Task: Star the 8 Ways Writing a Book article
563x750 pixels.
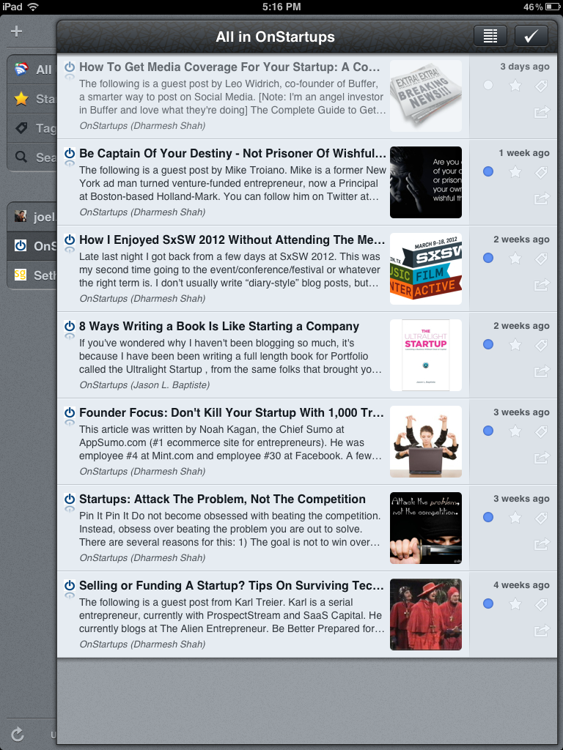Action: pyautogui.click(x=515, y=344)
